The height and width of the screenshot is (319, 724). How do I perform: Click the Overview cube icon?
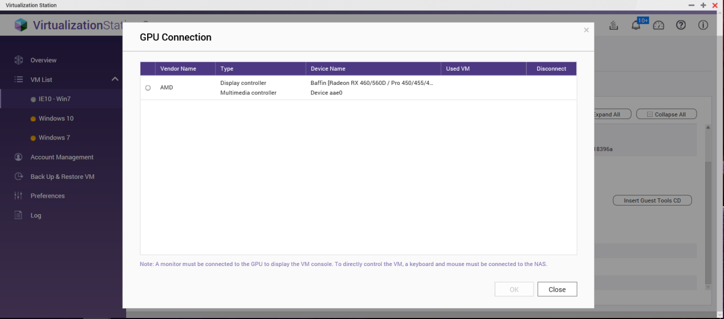point(18,60)
